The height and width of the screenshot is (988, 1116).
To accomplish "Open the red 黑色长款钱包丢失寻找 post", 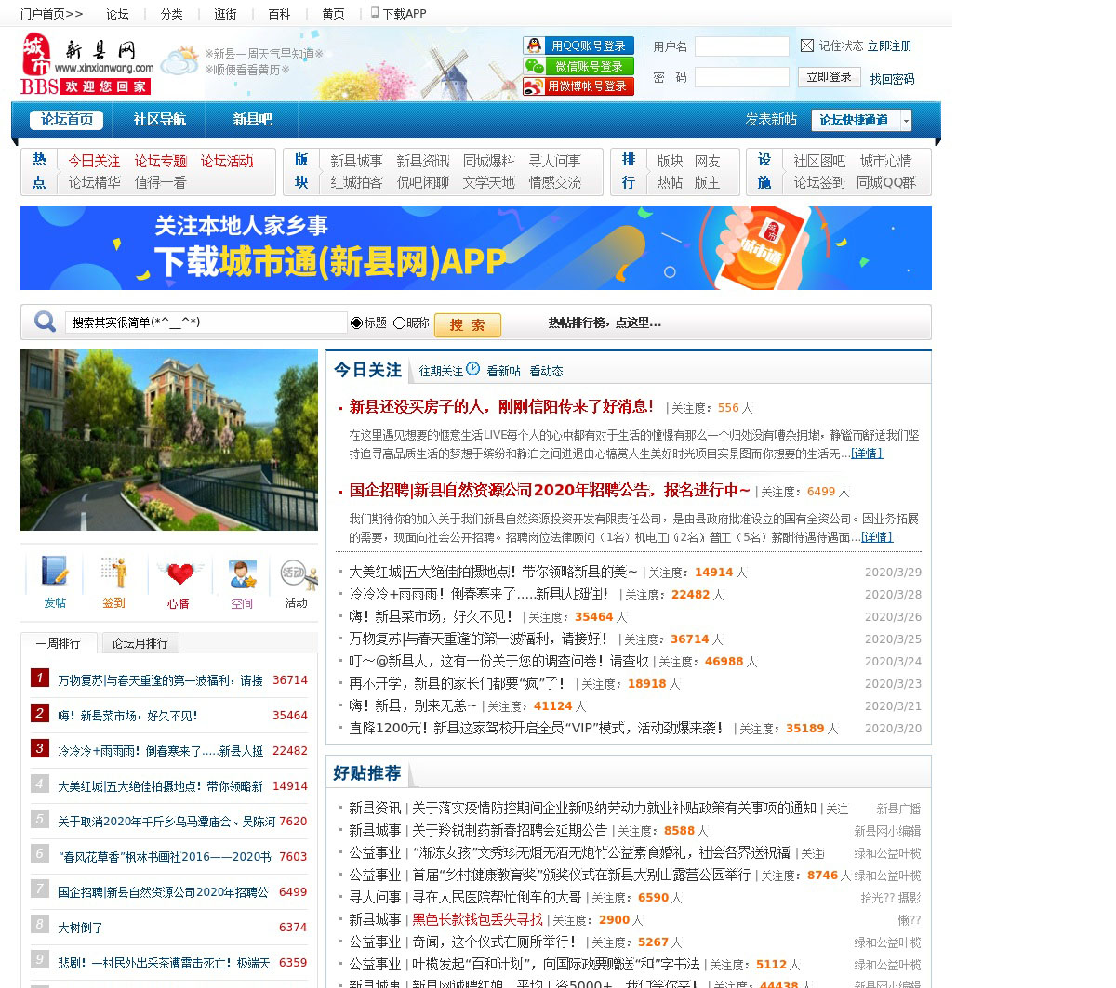I will coord(477,919).
